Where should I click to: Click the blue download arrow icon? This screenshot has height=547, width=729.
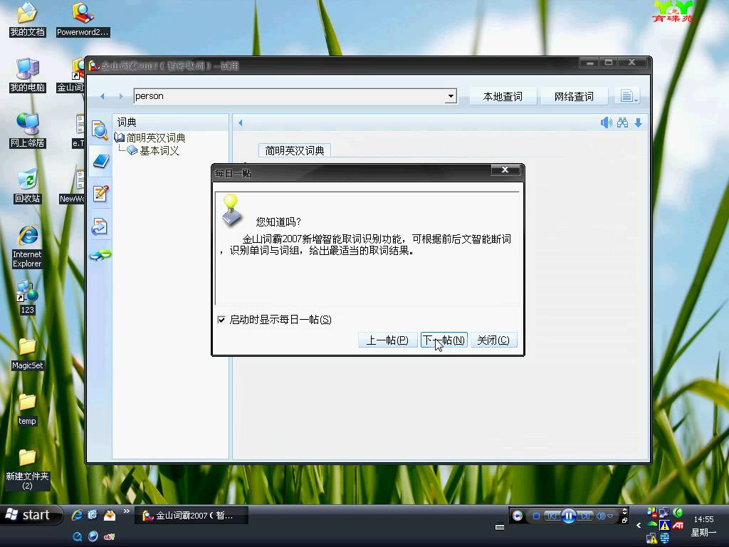coord(639,123)
